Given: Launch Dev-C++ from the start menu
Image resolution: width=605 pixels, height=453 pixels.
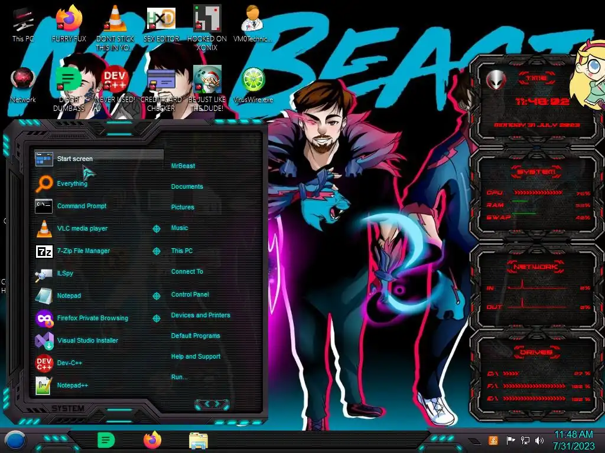Looking at the screenshot, I should point(69,363).
